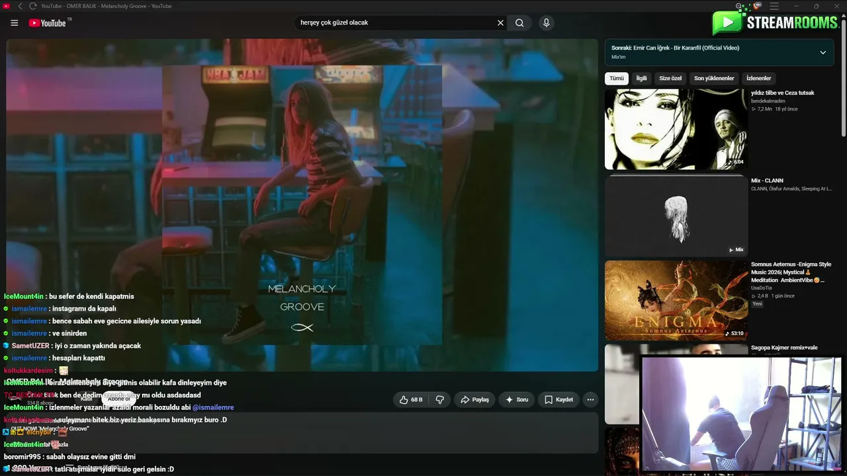
Task: Share the video with Paylaş
Action: pos(475,399)
